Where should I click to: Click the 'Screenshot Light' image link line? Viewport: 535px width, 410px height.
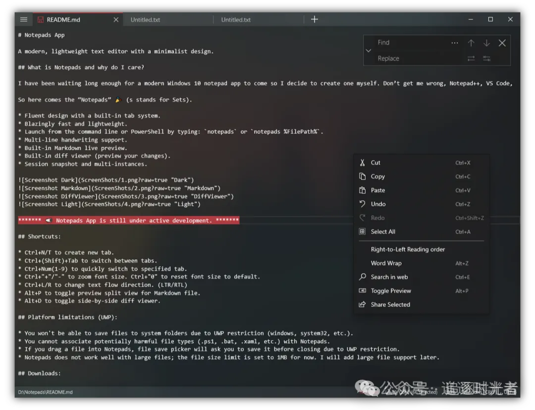click(x=109, y=204)
